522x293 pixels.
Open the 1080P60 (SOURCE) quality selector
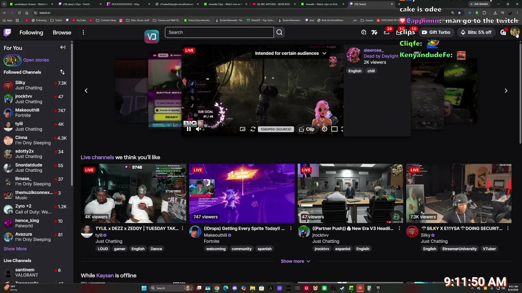(x=276, y=129)
